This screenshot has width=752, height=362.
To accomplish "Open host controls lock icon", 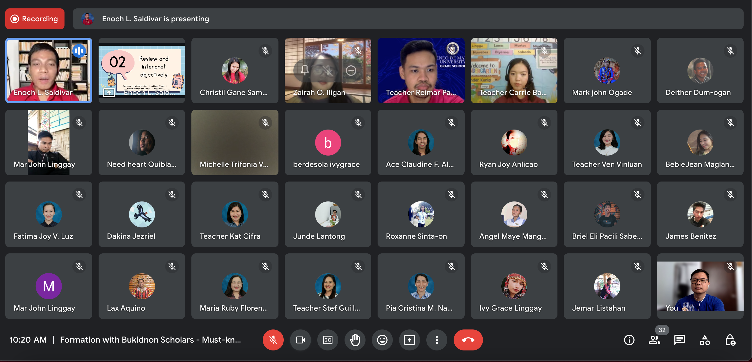I will click(730, 340).
